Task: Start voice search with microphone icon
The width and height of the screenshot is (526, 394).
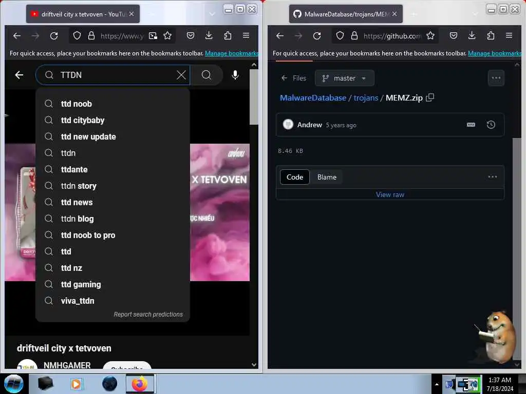Action: click(x=235, y=75)
